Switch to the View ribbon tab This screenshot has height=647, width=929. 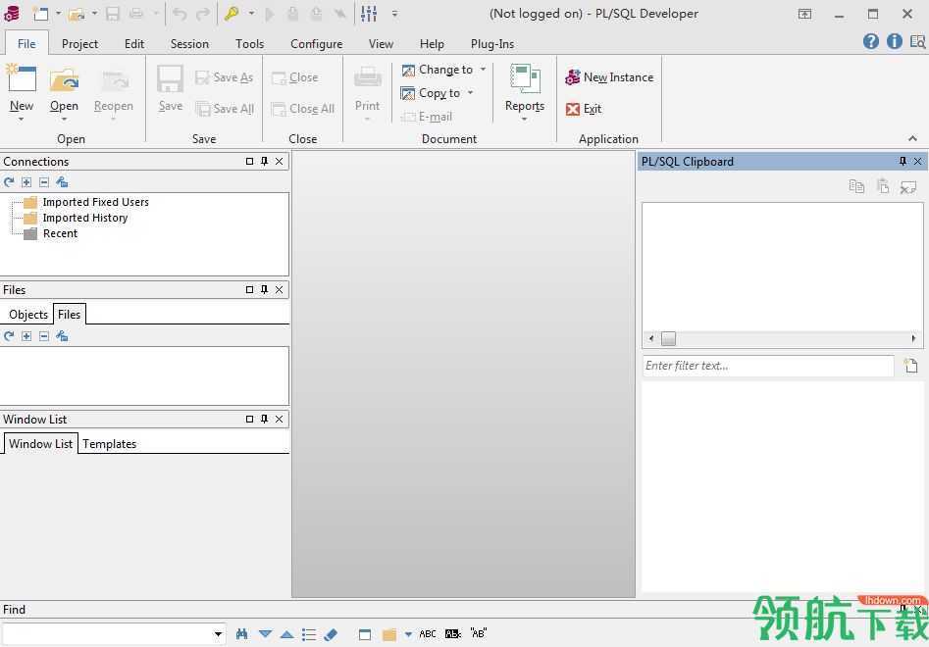(x=381, y=44)
